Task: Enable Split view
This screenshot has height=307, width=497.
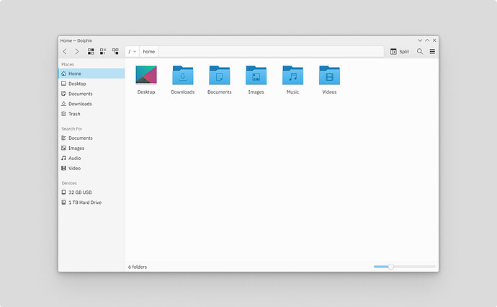Action: click(x=400, y=52)
